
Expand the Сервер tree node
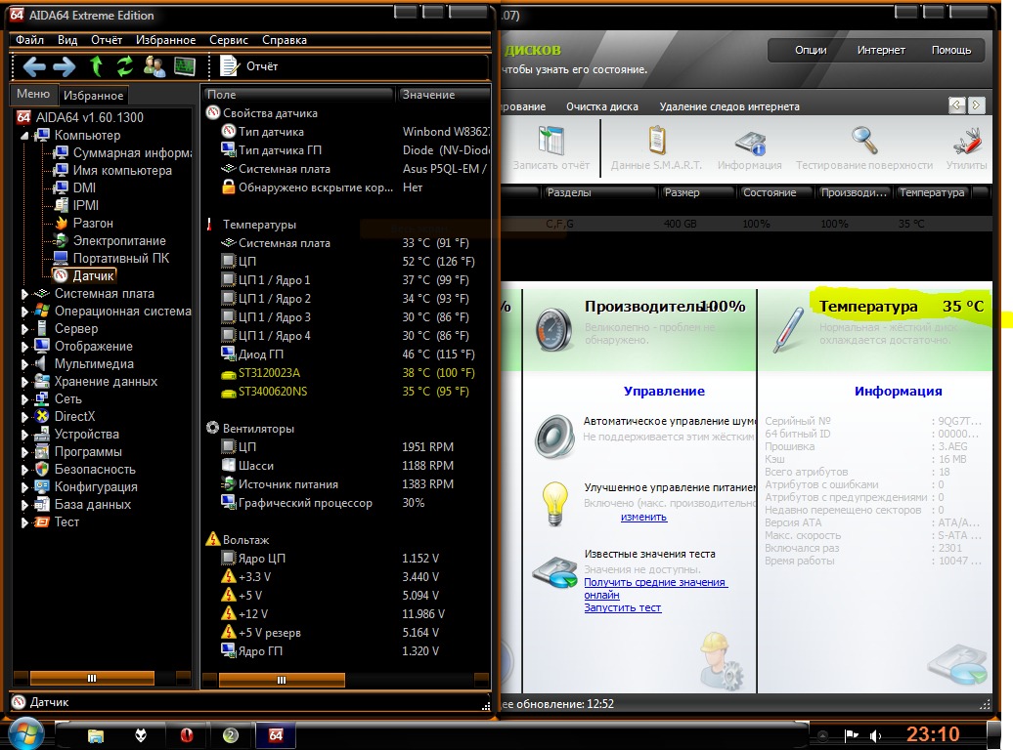(x=24, y=328)
